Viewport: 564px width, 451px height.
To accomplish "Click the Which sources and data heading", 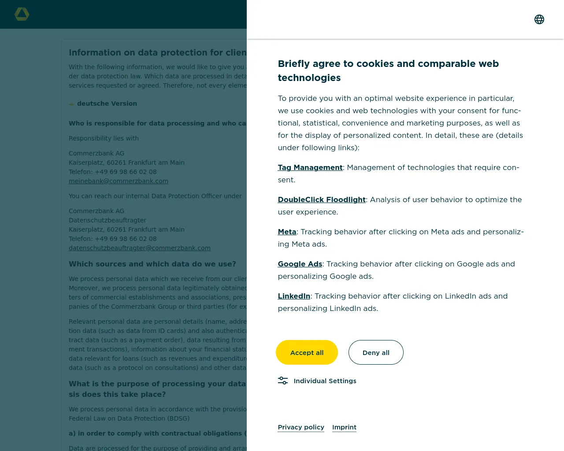I will pos(152,264).
